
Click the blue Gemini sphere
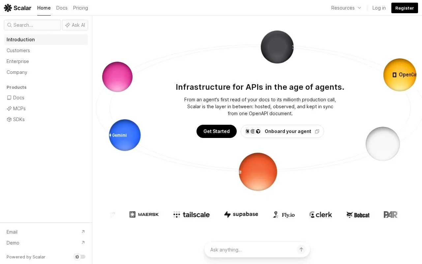[x=125, y=135]
